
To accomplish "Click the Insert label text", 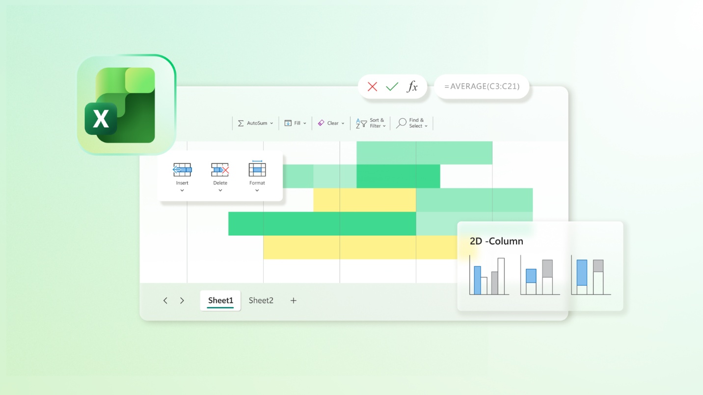I will pyautogui.click(x=182, y=183).
